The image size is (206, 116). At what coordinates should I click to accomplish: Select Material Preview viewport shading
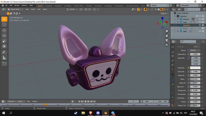162,9
